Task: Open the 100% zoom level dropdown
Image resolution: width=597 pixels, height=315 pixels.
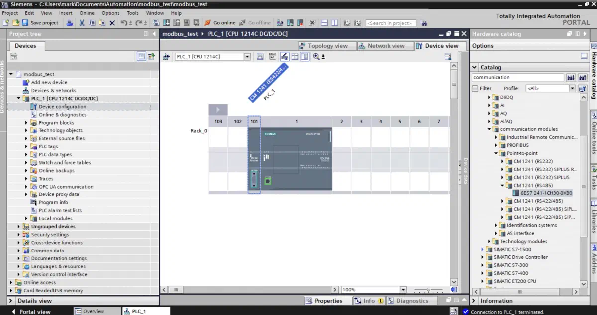Action: (x=403, y=290)
